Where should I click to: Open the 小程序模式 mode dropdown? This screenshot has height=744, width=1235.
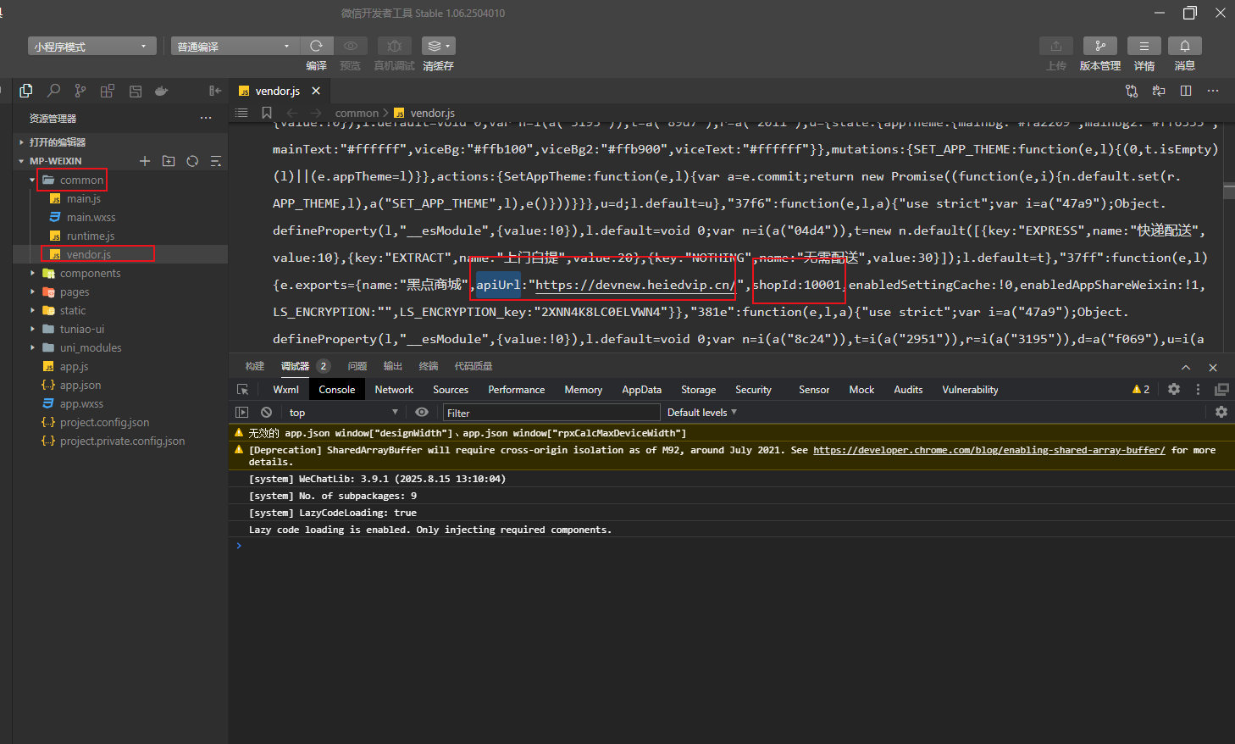pyautogui.click(x=91, y=47)
